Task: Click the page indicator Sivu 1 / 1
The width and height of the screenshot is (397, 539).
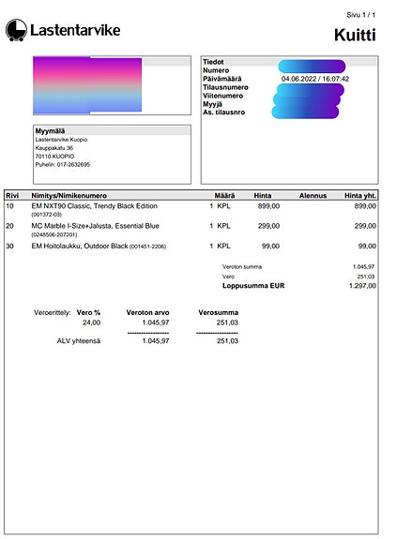Action: point(361,15)
